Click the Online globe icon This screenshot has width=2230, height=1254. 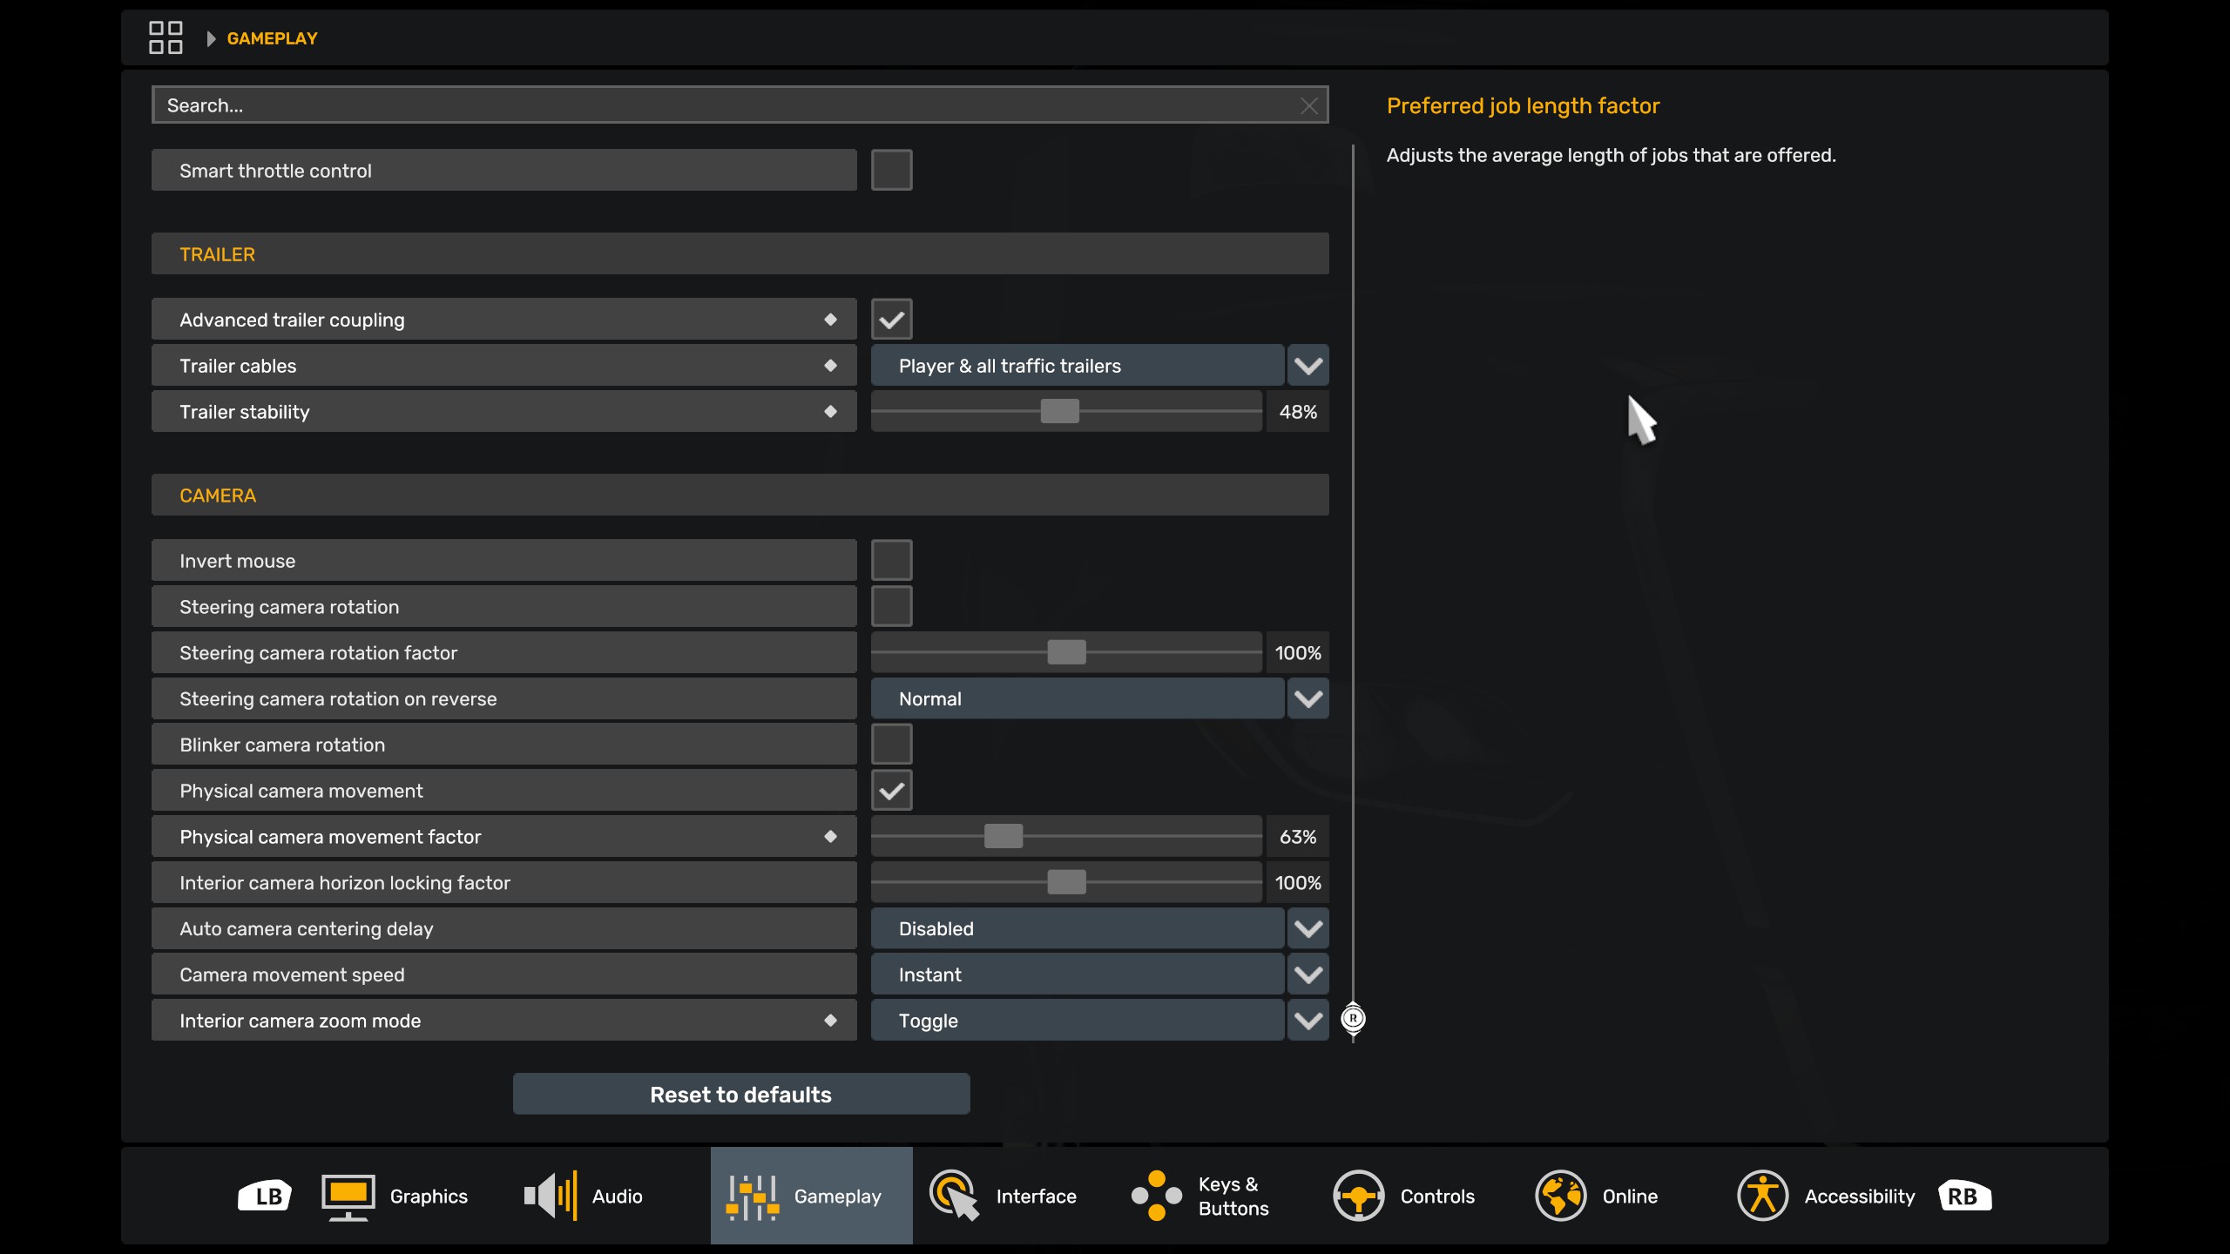pyautogui.click(x=1560, y=1196)
